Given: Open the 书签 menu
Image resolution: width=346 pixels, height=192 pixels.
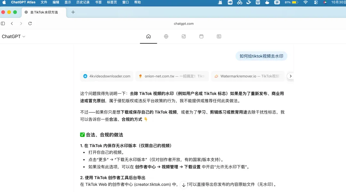Looking at the screenshot, I should pos(98,2).
